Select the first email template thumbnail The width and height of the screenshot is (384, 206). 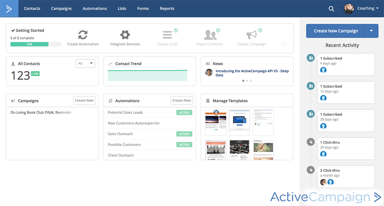point(216,122)
